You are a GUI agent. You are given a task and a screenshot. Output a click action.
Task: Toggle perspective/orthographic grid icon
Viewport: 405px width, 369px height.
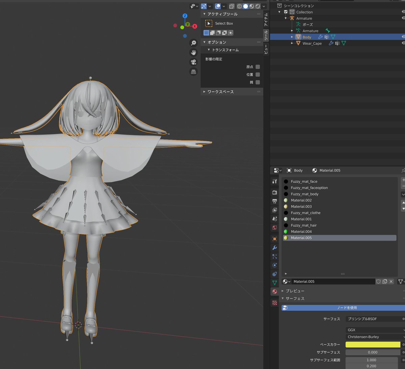pos(193,71)
